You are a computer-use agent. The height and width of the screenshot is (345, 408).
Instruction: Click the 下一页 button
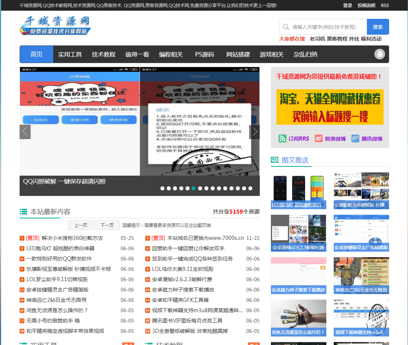tap(107, 225)
